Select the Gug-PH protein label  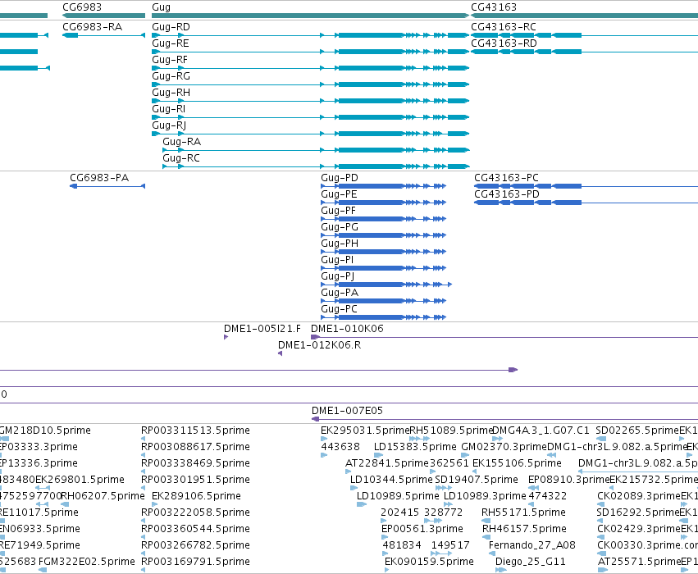[340, 244]
